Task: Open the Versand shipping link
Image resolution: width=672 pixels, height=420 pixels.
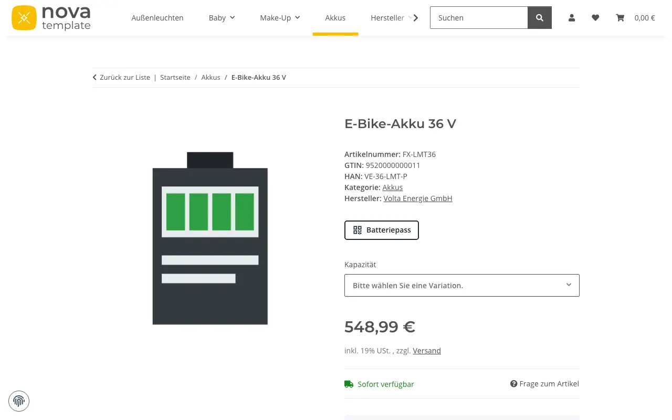Action: pyautogui.click(x=427, y=351)
